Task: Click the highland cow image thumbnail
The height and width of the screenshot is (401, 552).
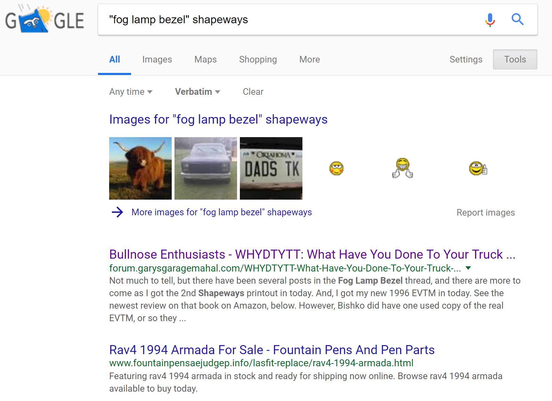Action: point(140,168)
